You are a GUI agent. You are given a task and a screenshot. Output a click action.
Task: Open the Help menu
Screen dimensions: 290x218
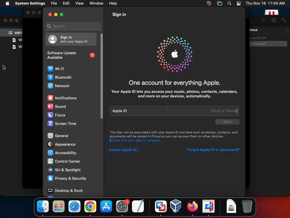(113, 3)
